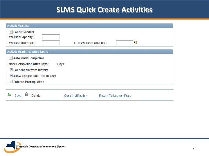Click the Save link
209x156 pixels.
click(x=18, y=96)
